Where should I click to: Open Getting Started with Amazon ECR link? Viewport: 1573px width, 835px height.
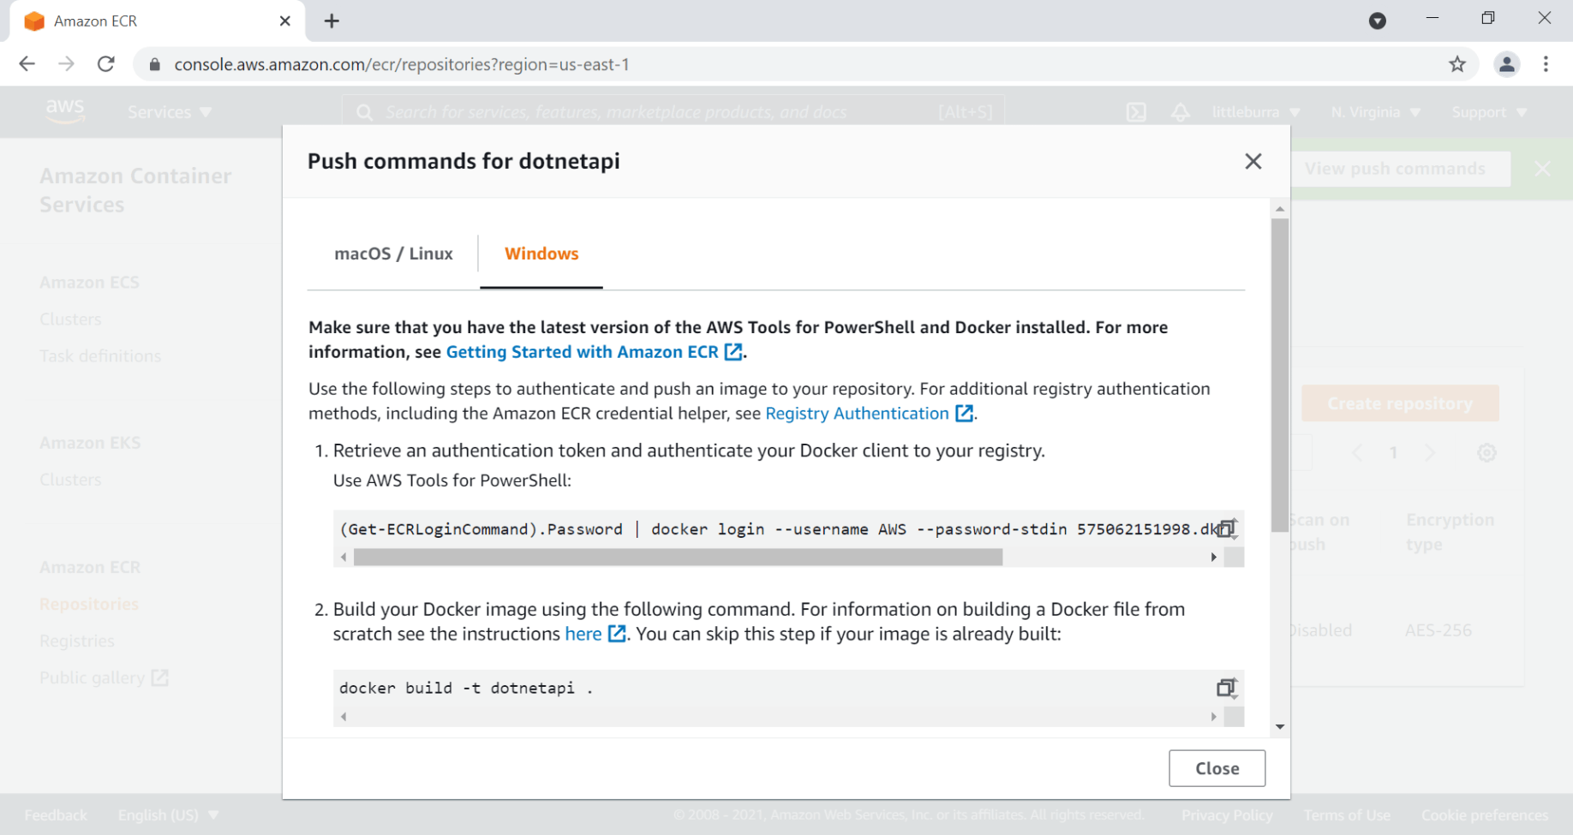(x=583, y=352)
